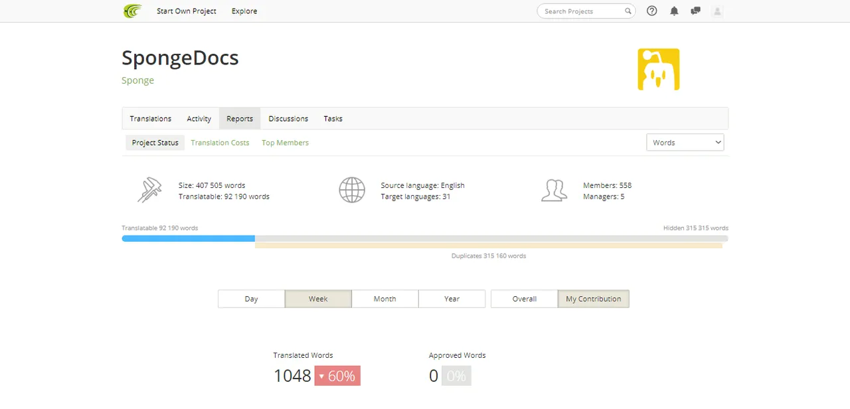Open user profile avatar menu
Image resolution: width=850 pixels, height=409 pixels.
click(x=717, y=11)
